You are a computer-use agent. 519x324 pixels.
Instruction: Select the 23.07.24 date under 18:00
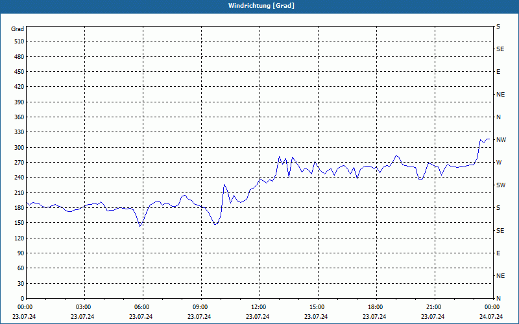(374, 316)
